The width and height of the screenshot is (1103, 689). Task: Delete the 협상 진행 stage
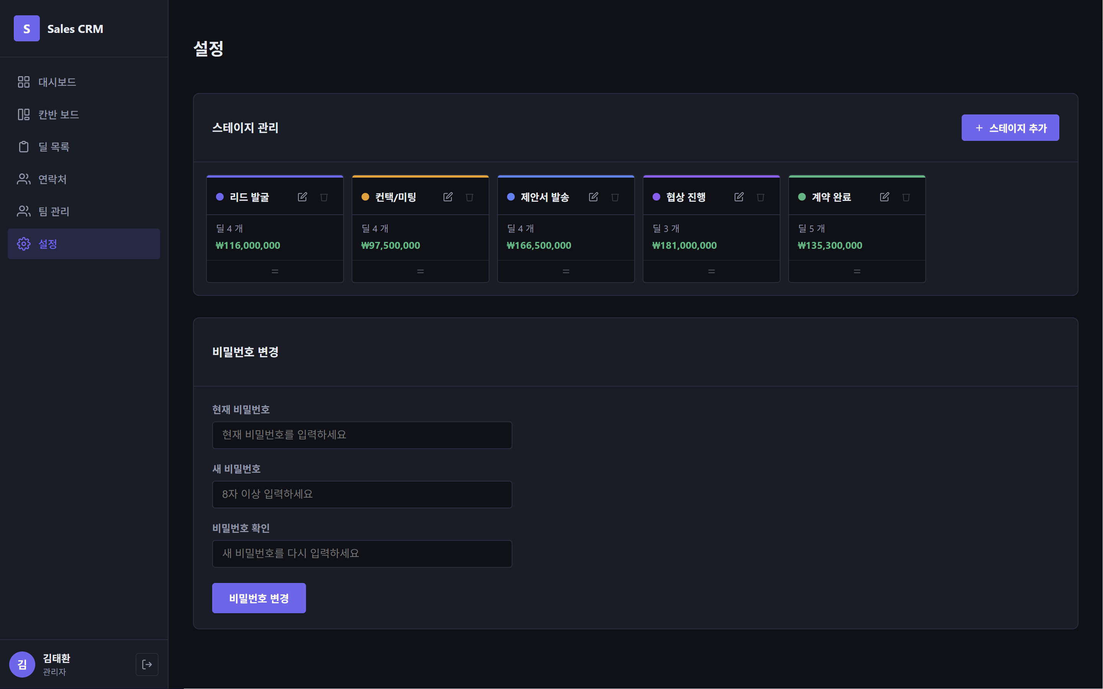pyautogui.click(x=761, y=197)
